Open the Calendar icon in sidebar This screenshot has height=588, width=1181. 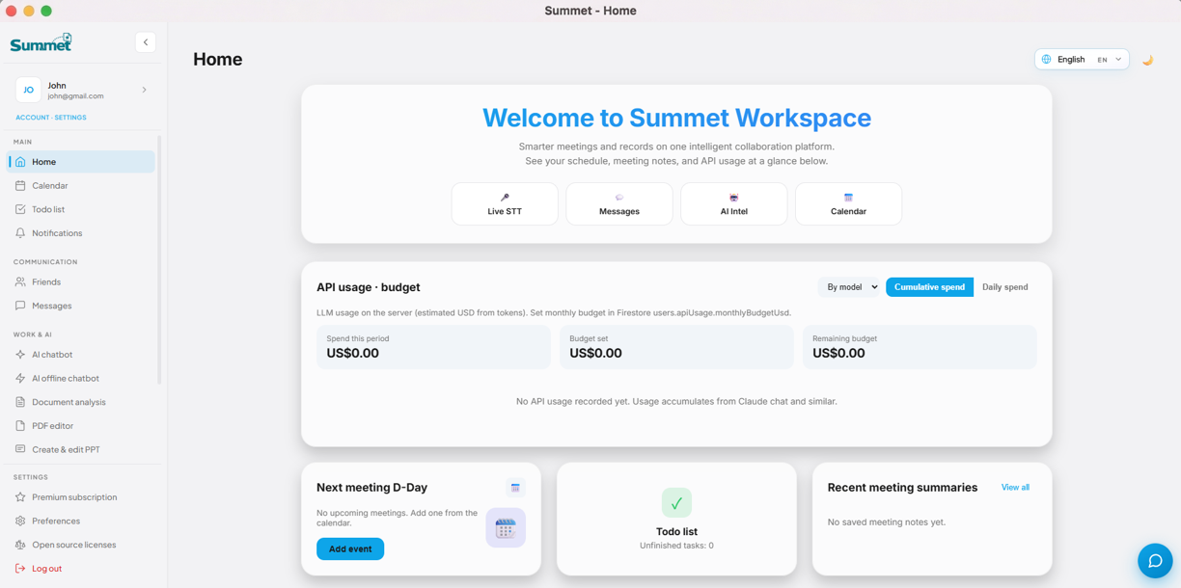click(x=20, y=185)
